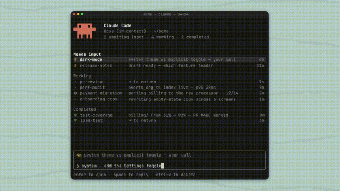Select the onboarding-copy working session
Viewport: 340px width, 191px height.
tap(169, 99)
